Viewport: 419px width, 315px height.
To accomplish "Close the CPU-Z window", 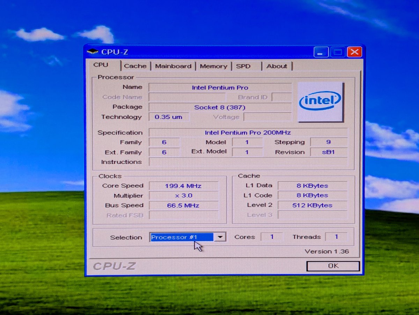I will [354, 52].
